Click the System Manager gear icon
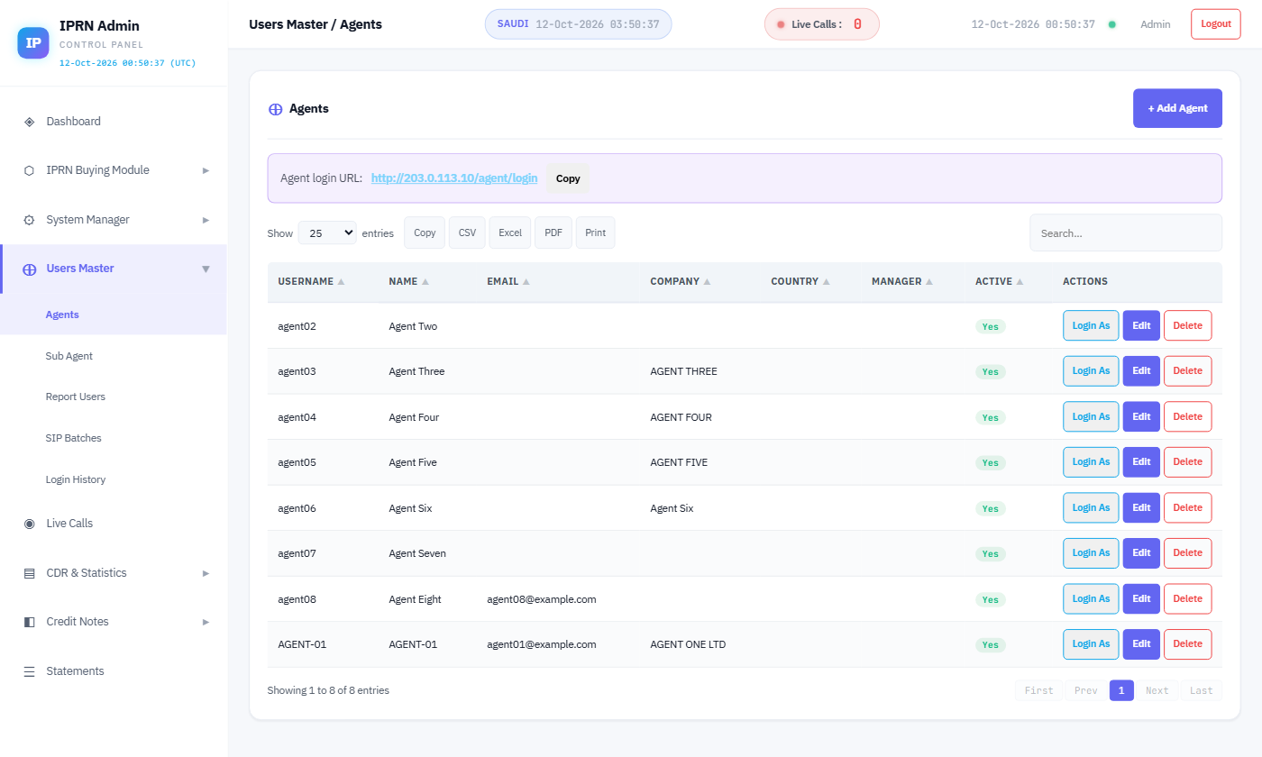 [x=29, y=220]
